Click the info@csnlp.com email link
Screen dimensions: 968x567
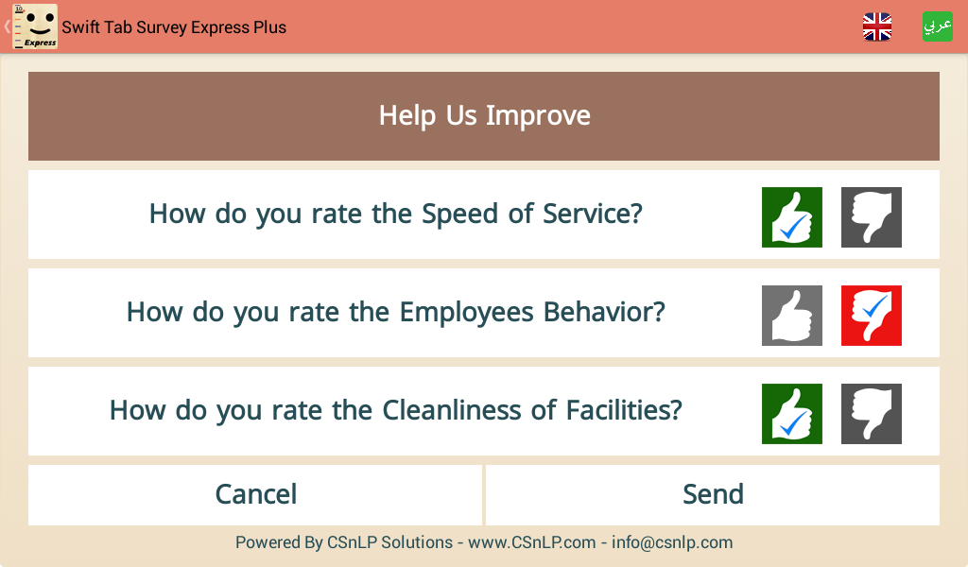point(672,542)
